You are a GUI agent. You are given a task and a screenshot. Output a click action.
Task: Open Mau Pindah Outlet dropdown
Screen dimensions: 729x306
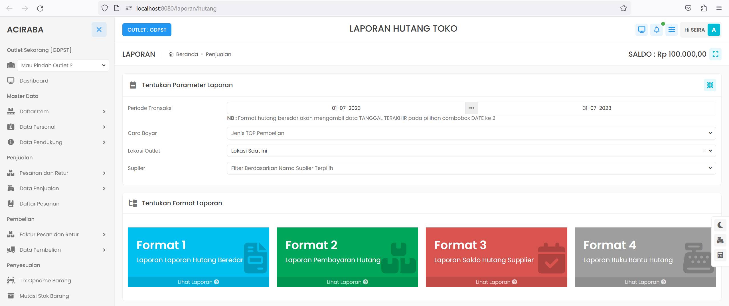coord(63,65)
